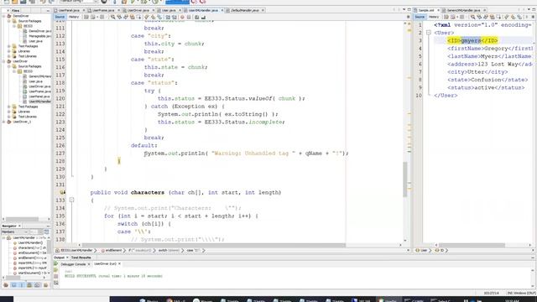The width and height of the screenshot is (537, 302).
Task: Click the Toggle Bookmark icon in editor toolbar
Action: (x=159, y=17)
